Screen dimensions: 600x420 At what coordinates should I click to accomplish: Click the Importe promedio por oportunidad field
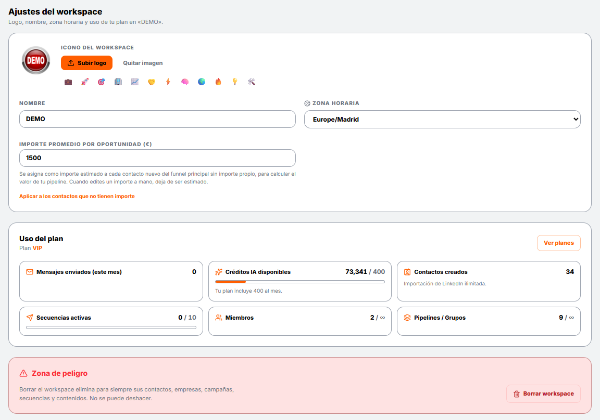(157, 158)
